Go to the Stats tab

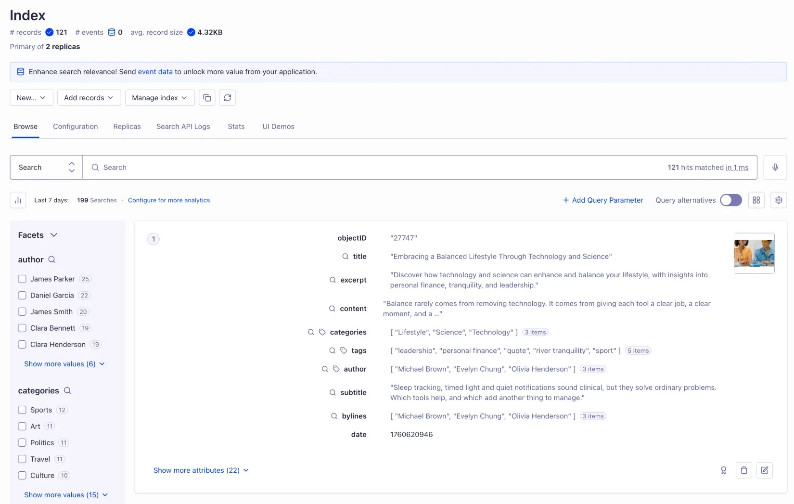click(236, 127)
